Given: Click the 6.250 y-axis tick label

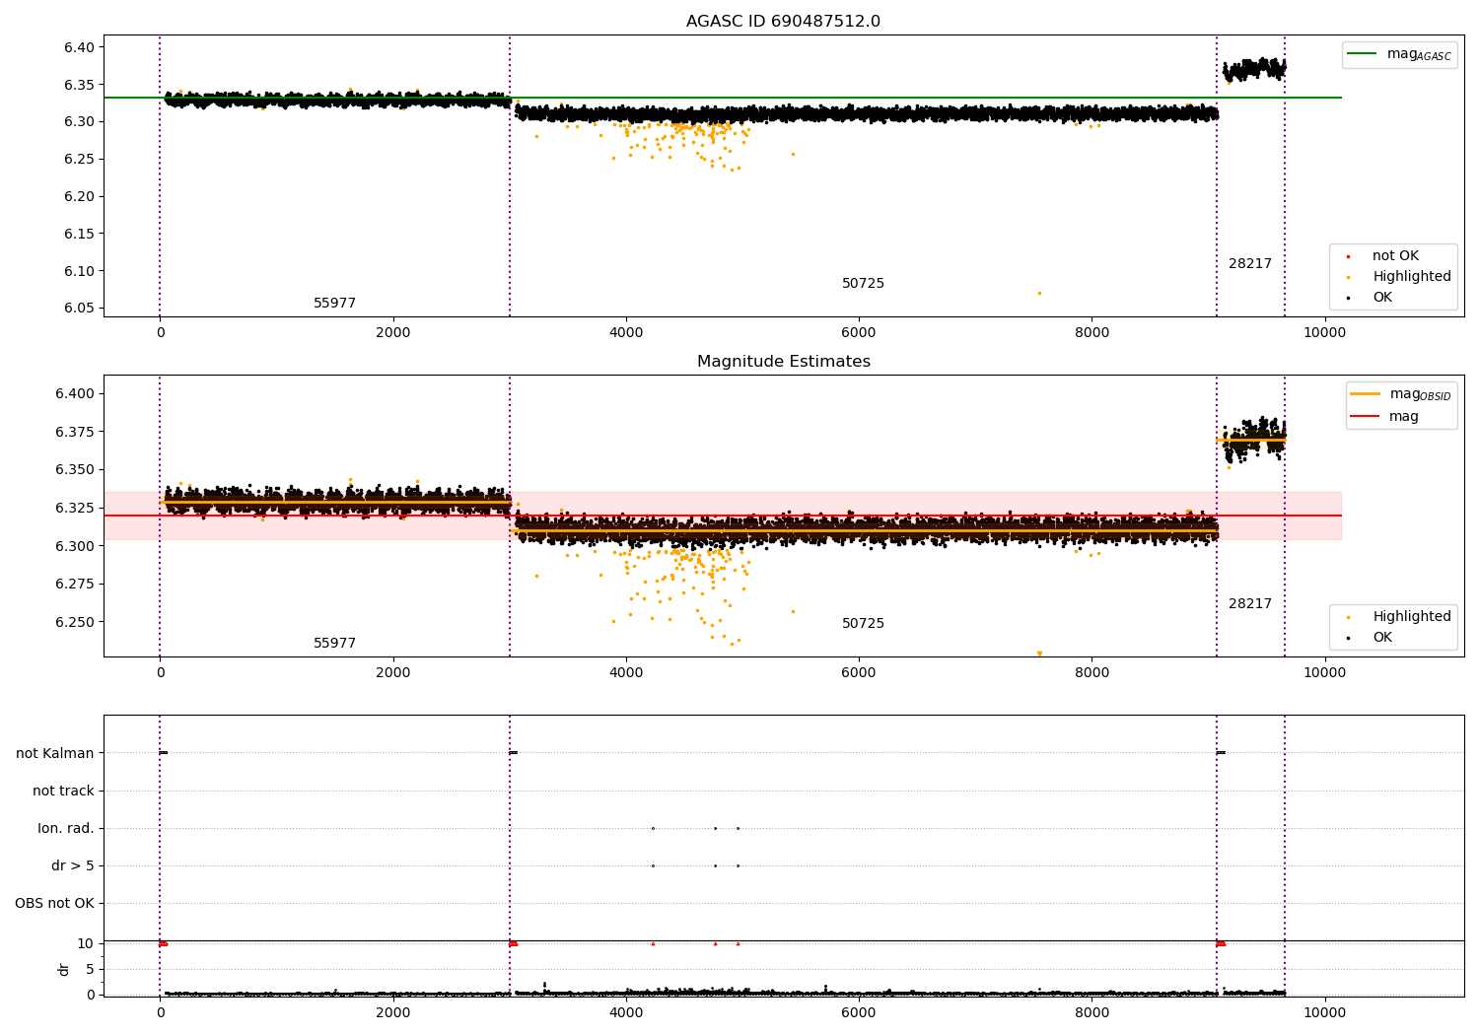Looking at the screenshot, I should coord(76,622).
